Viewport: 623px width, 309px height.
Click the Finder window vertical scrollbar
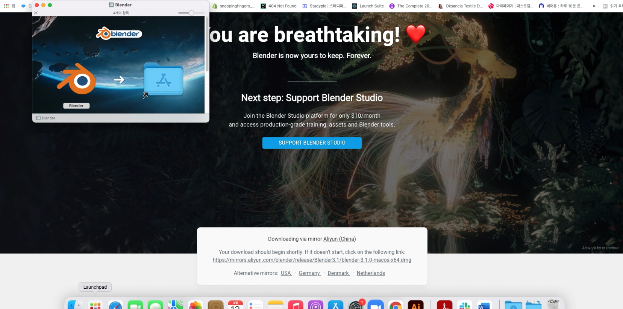[x=207, y=44]
